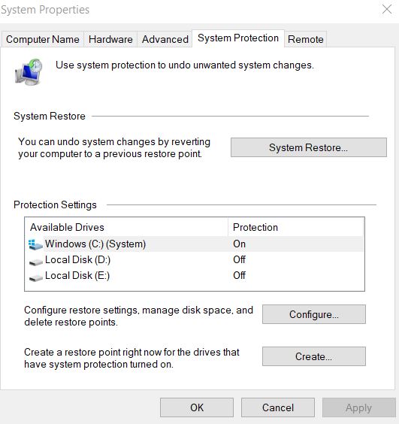Viewport: 399px width, 424px height.
Task: Select the Windows (C:) drive icon
Action: (35, 244)
